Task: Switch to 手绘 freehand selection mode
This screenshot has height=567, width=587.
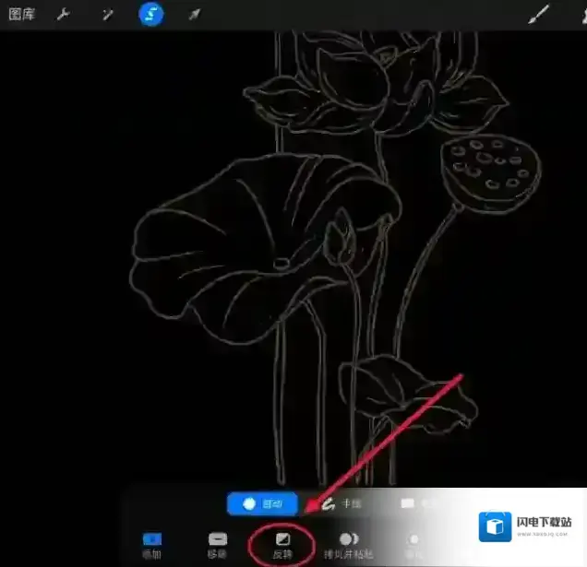Action: [340, 503]
